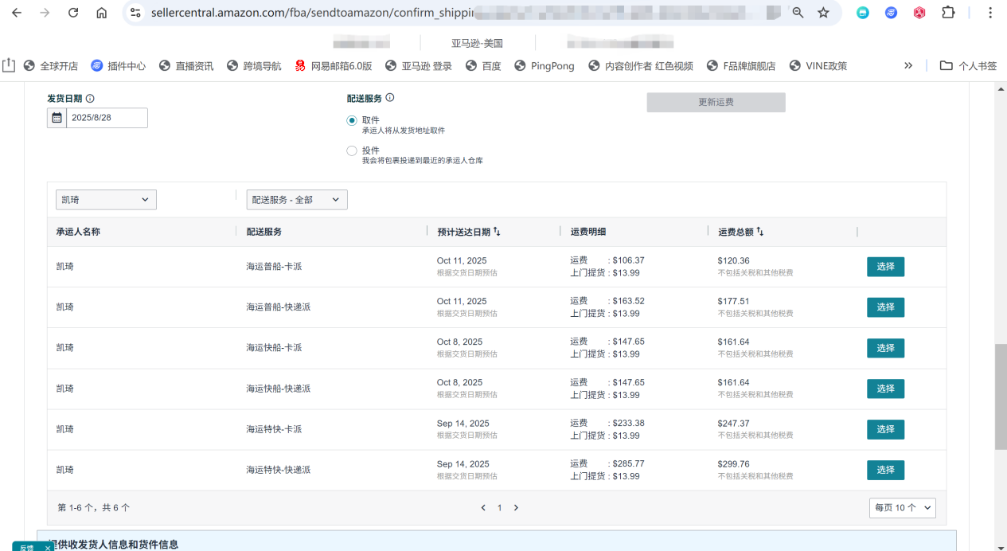The width and height of the screenshot is (1007, 551).
Task: Choose 海运普船-卡派 with 选择 button
Action: tap(885, 267)
